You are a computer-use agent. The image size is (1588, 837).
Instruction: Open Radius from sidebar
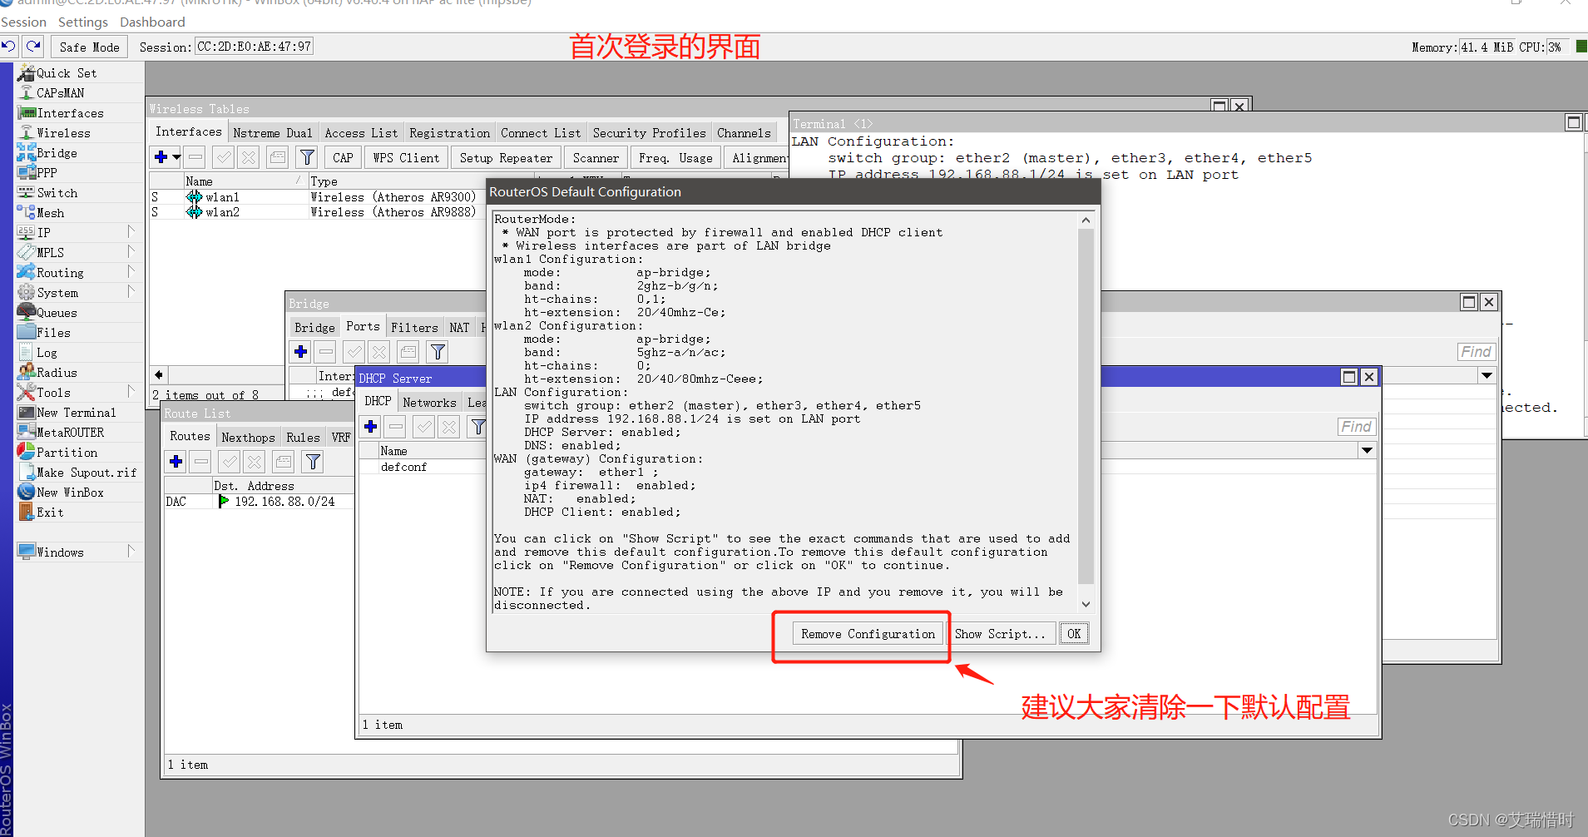pos(57,373)
